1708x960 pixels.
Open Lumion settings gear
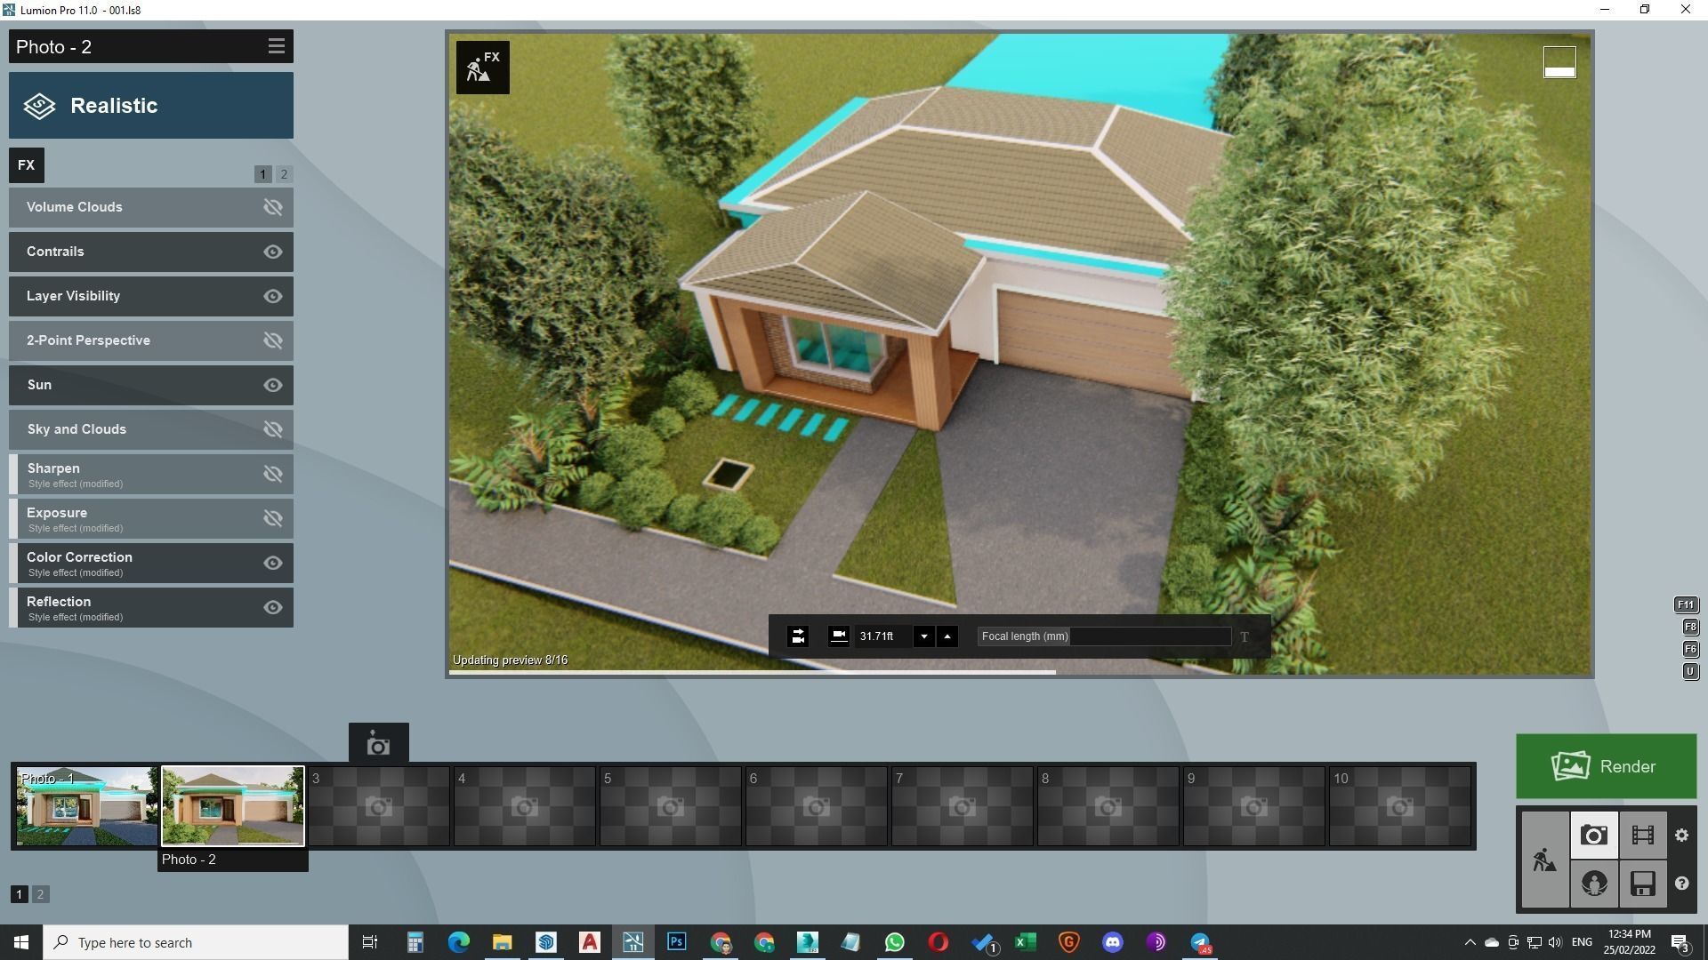point(1681,835)
